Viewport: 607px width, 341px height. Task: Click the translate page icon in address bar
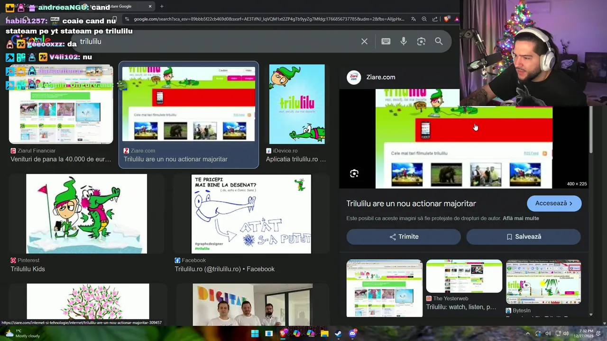(414, 19)
